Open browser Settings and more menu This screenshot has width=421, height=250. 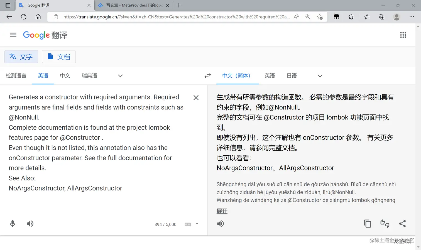tap(412, 17)
